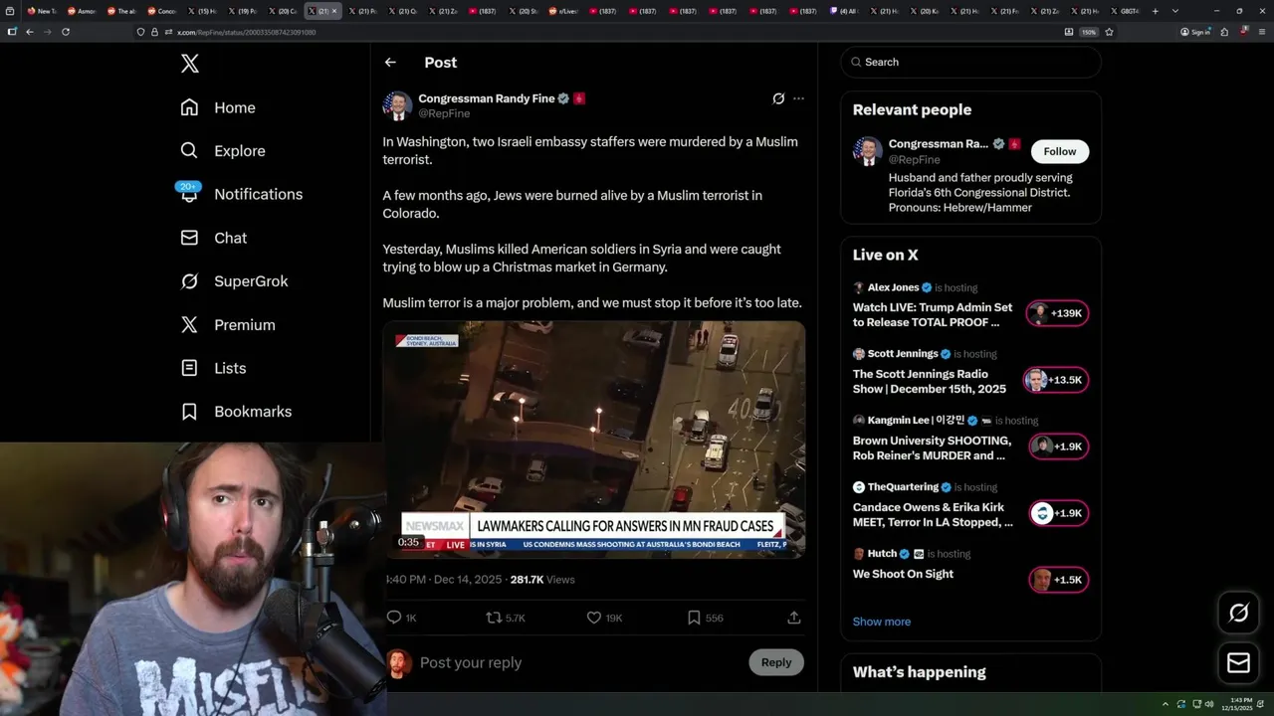Open Premium from the sidebar
Viewport: 1274px width, 716px height.
pyautogui.click(x=227, y=325)
